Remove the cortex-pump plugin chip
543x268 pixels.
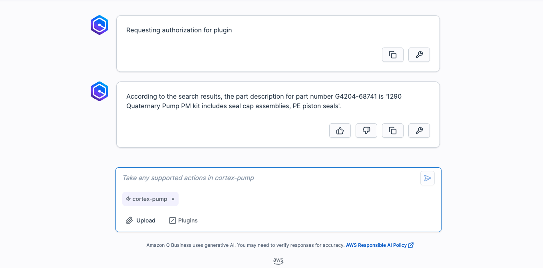pos(173,199)
